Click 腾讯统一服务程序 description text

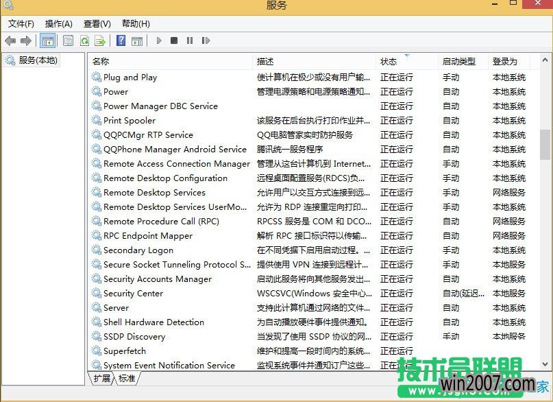pyautogui.click(x=290, y=150)
